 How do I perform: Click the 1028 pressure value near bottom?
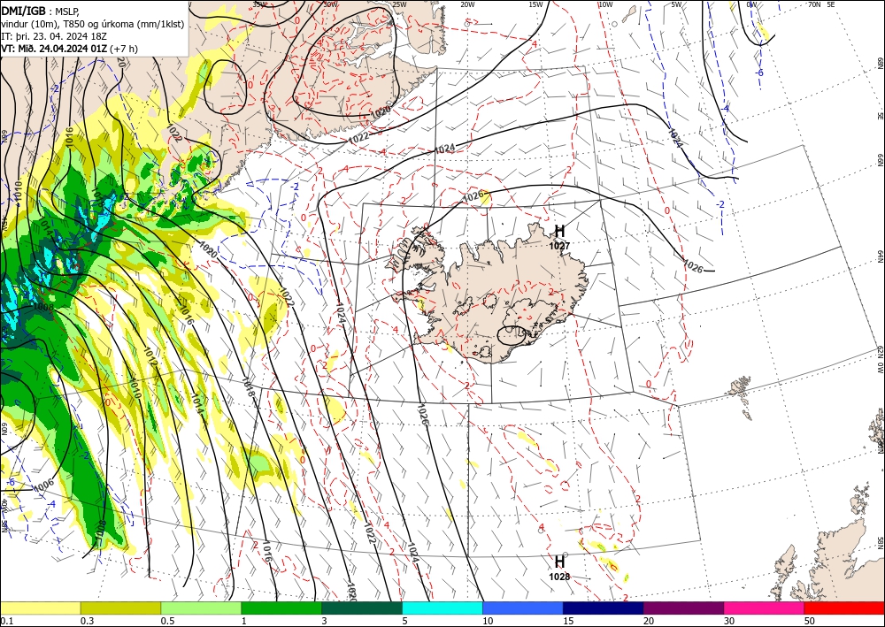(559, 577)
